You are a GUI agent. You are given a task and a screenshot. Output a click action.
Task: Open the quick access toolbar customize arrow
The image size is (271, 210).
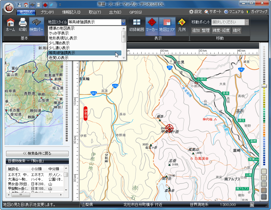[x=60, y=5]
